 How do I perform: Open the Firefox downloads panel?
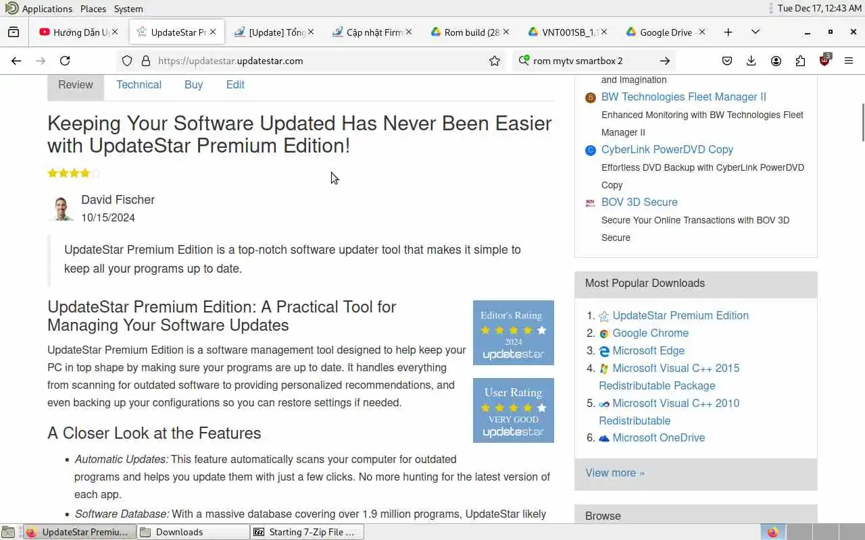tap(751, 61)
